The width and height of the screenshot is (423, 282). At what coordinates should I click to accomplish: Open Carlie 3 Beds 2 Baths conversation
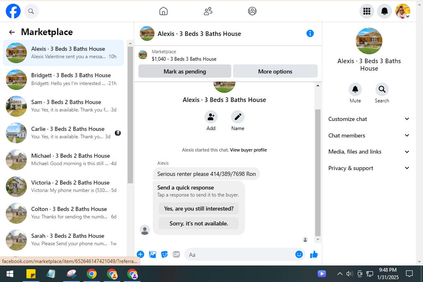pos(63,133)
